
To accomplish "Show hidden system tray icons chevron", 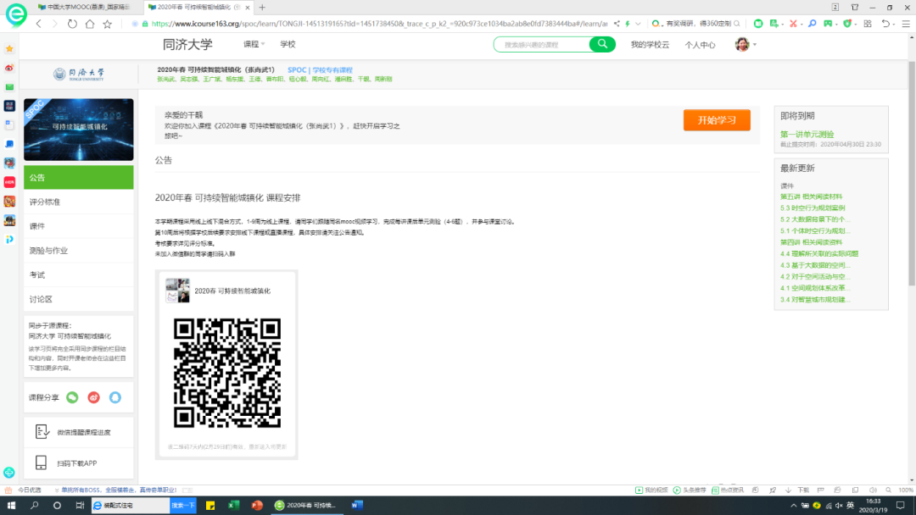I will [x=793, y=506].
